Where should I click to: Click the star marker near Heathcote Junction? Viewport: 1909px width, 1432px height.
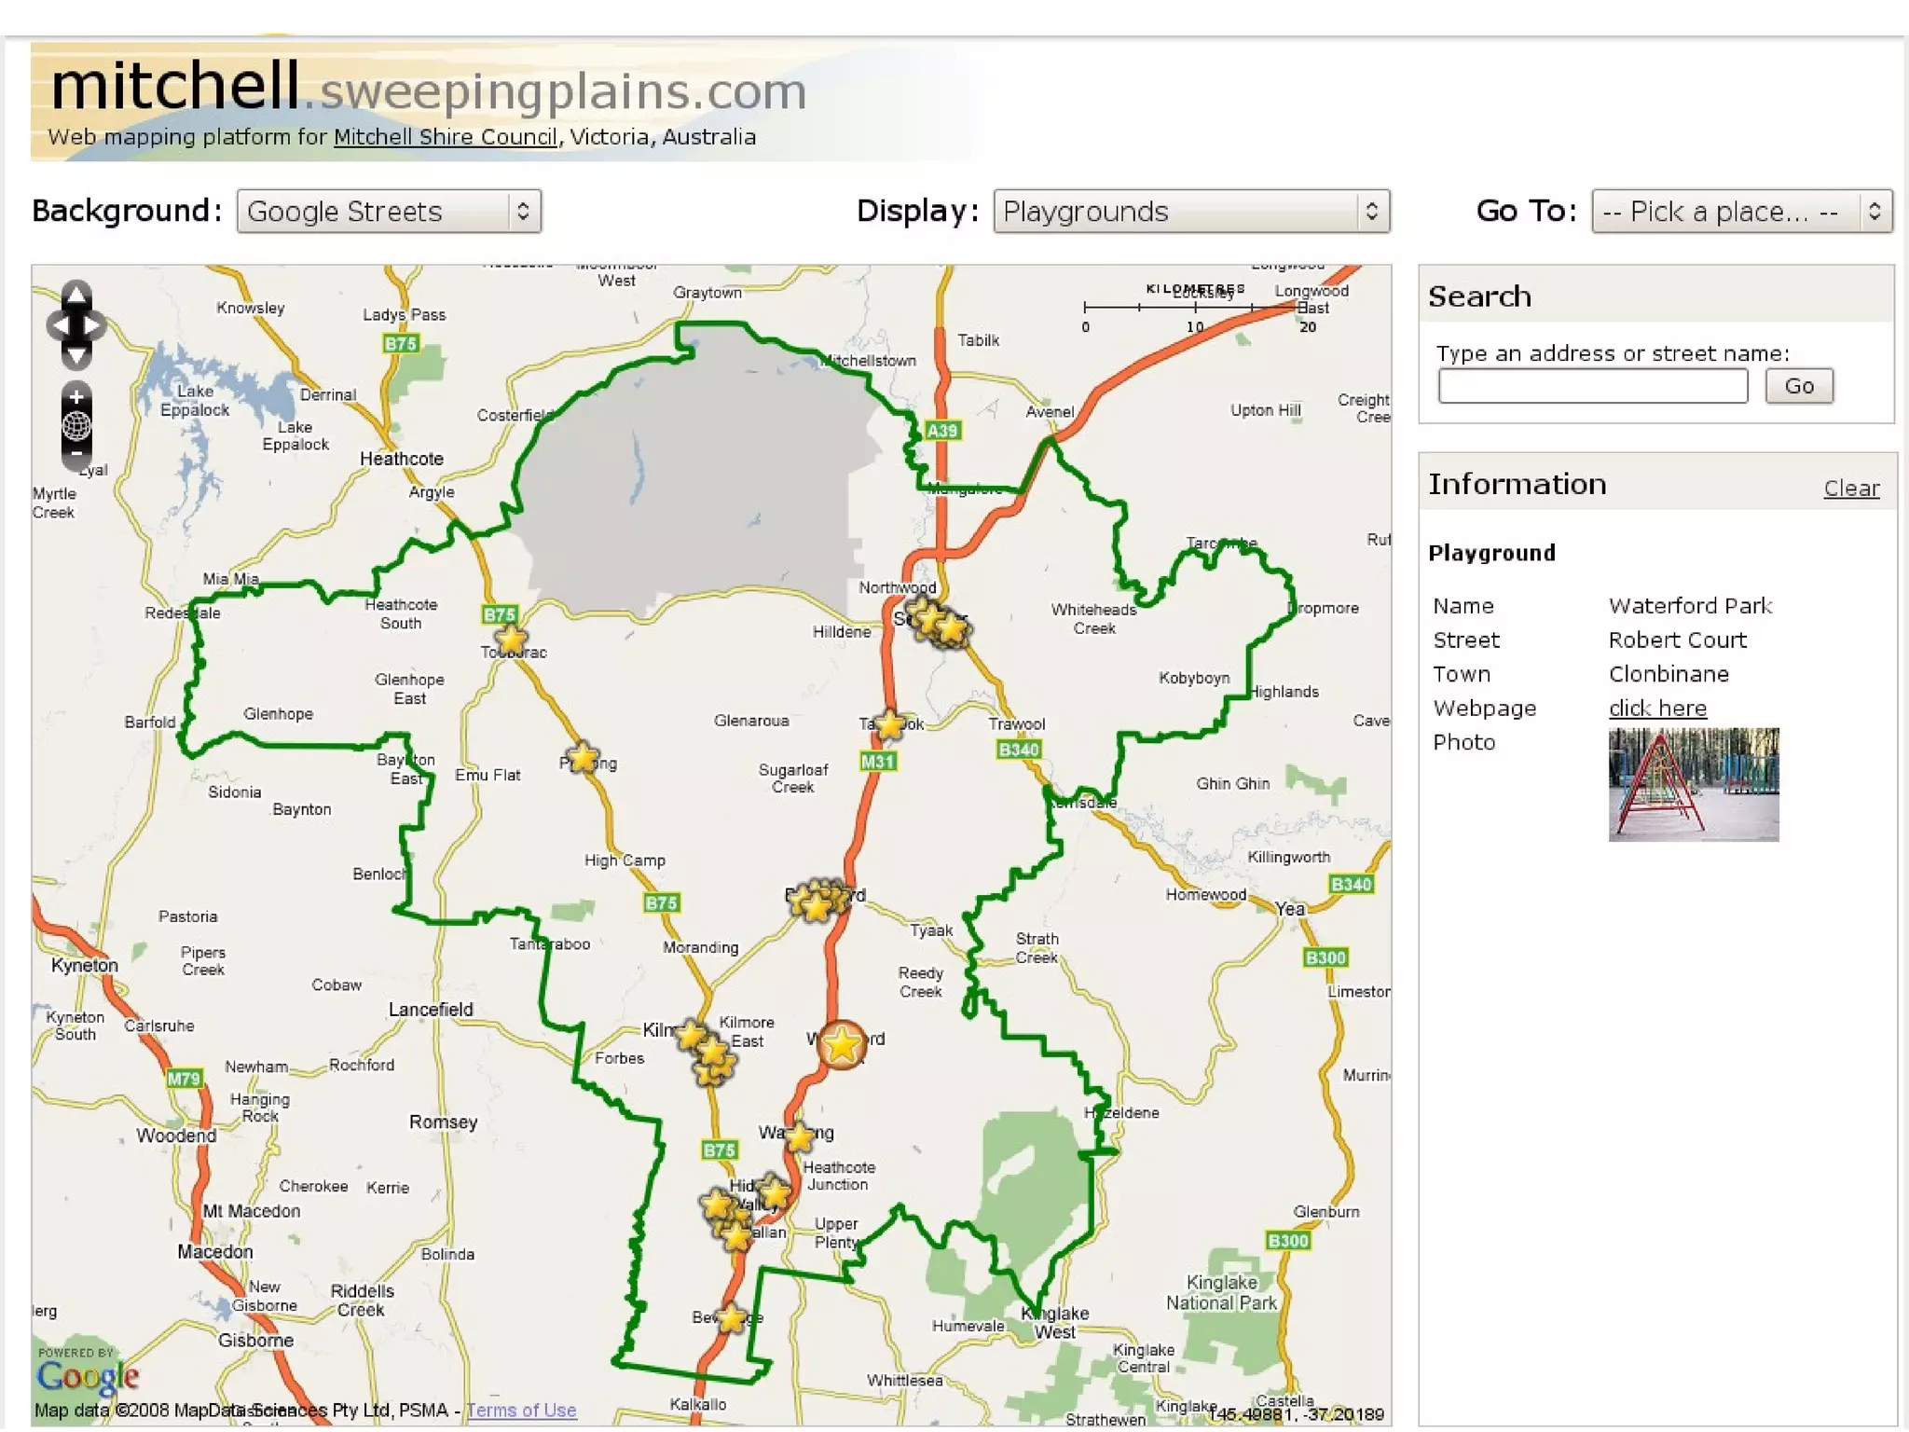pos(775,1191)
